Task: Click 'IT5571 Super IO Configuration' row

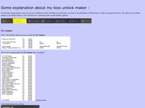Action: [x=18, y=79]
